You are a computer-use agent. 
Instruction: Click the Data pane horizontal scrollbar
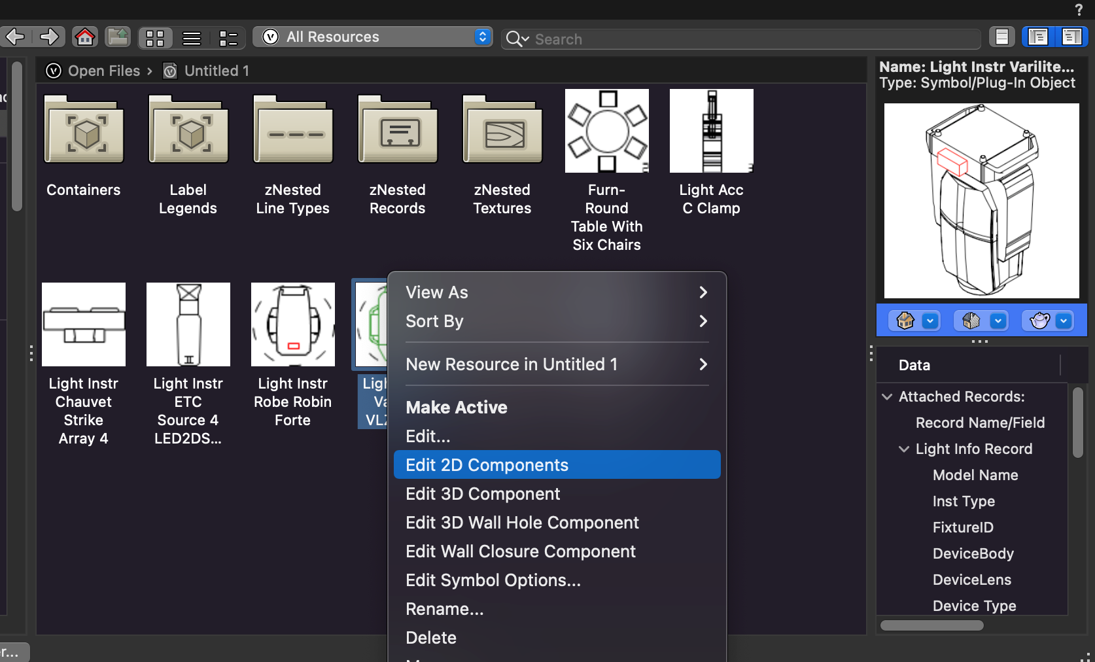(x=931, y=625)
